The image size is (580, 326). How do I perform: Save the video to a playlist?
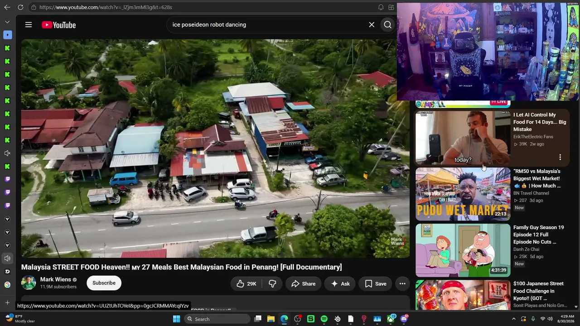pyautogui.click(x=375, y=284)
